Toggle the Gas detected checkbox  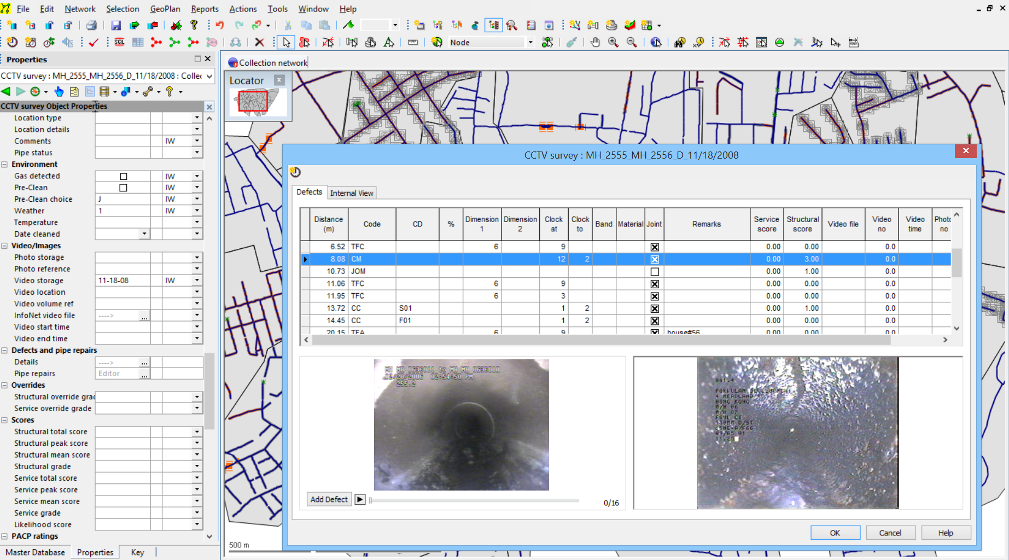pos(123,176)
